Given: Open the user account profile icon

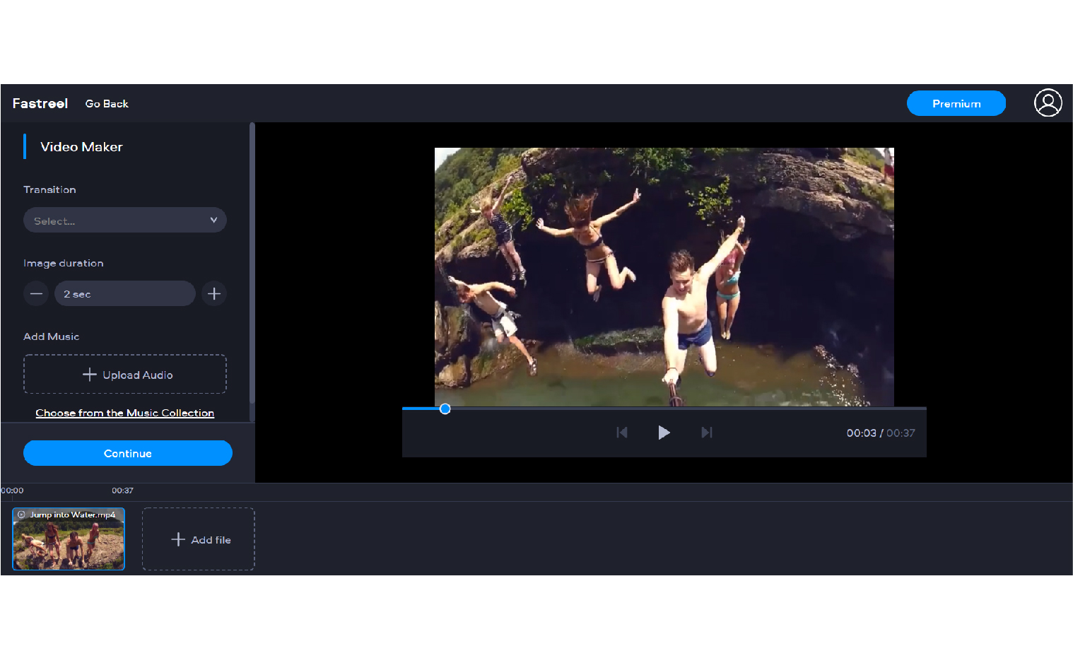Looking at the screenshot, I should (x=1048, y=103).
